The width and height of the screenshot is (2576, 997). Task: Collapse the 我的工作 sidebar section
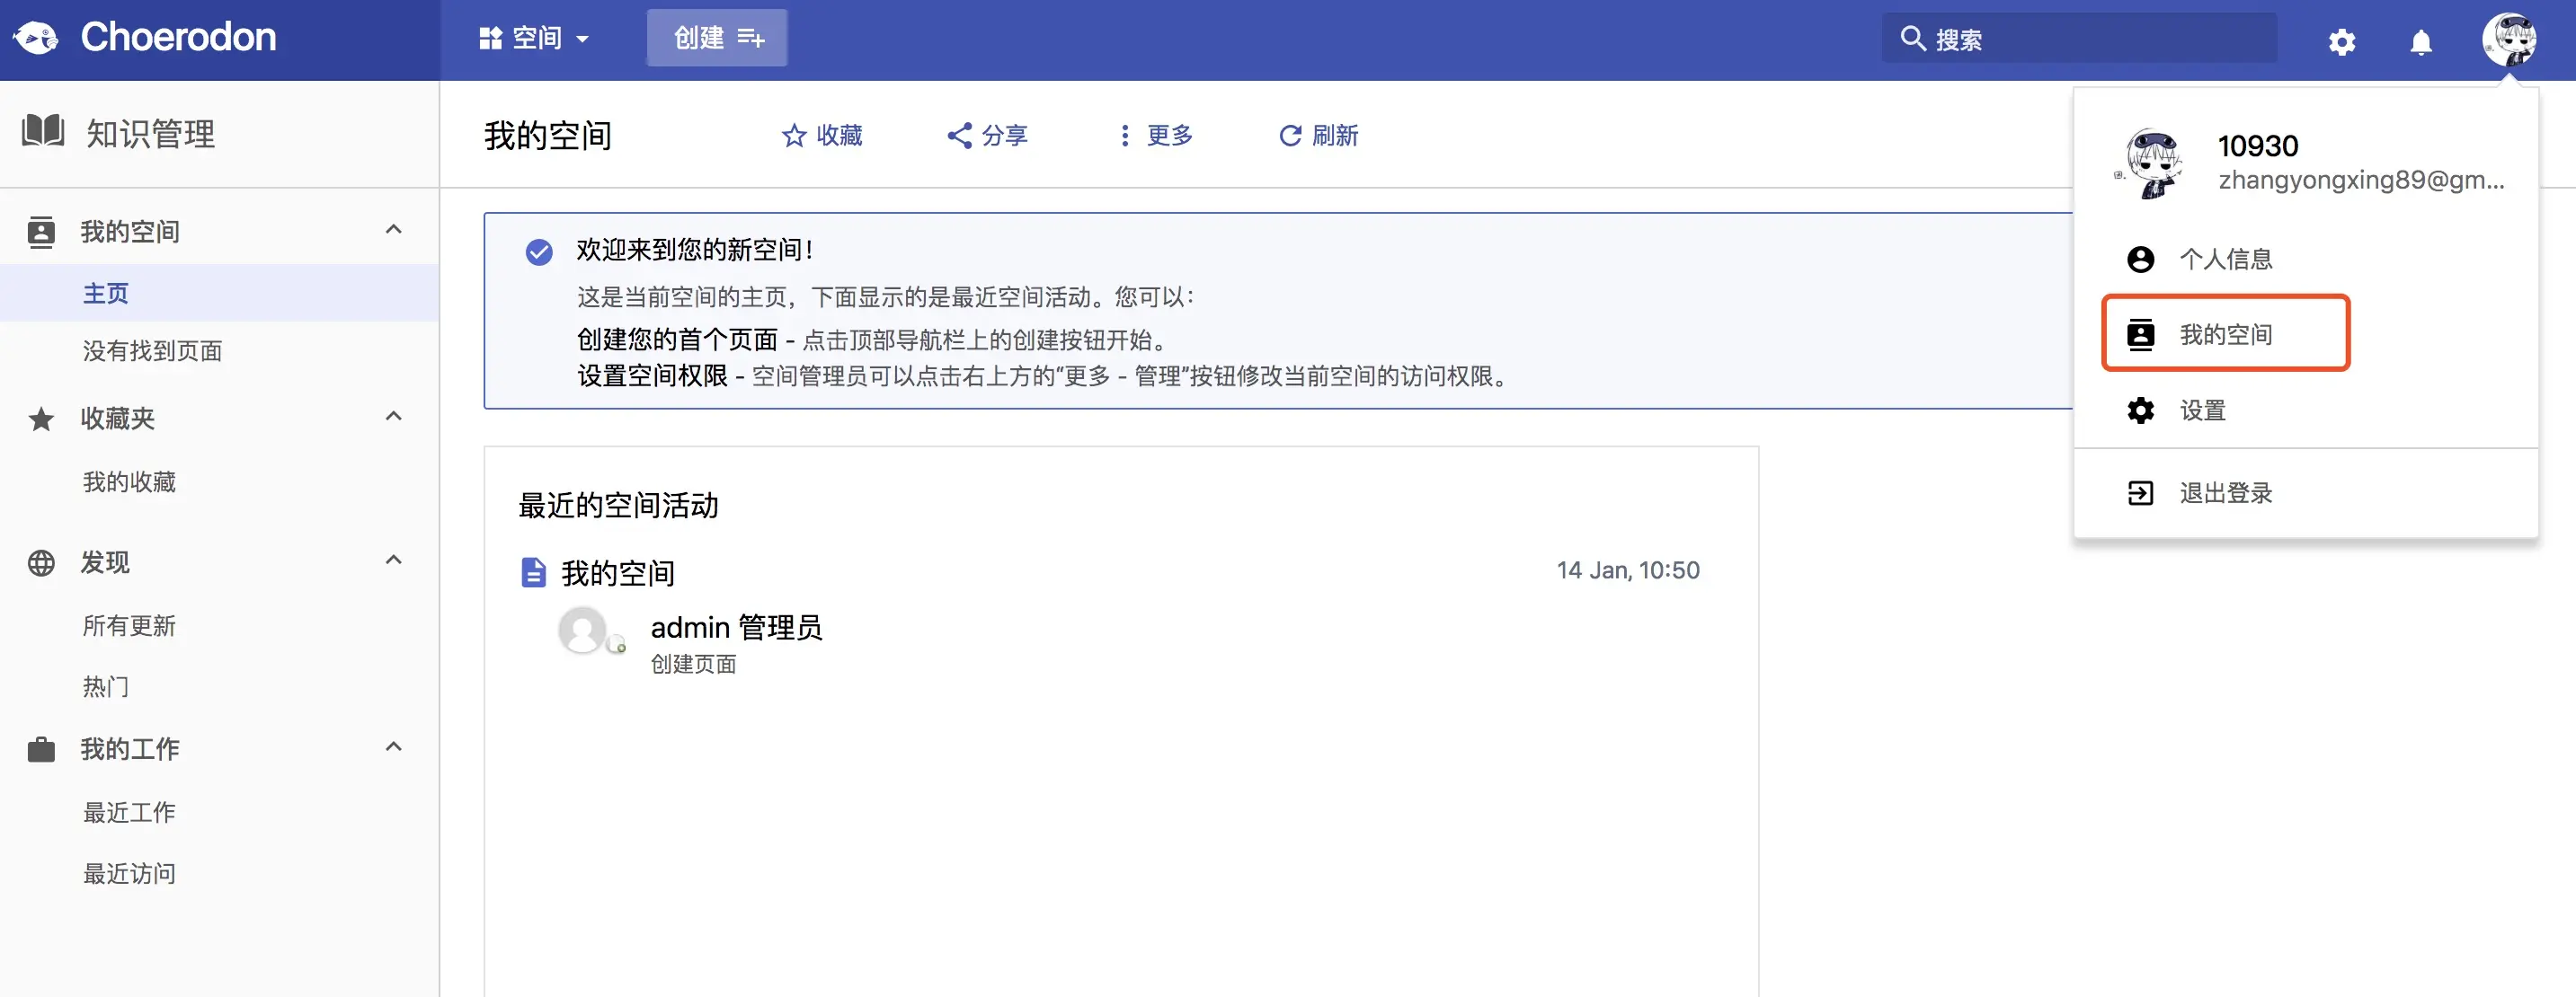click(393, 747)
